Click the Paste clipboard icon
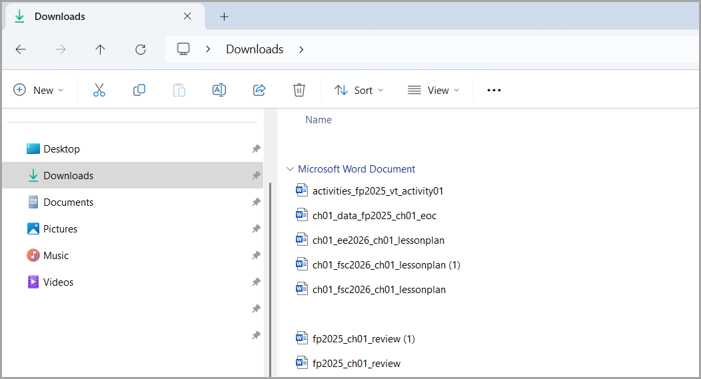This screenshot has height=379, width=701. (179, 91)
